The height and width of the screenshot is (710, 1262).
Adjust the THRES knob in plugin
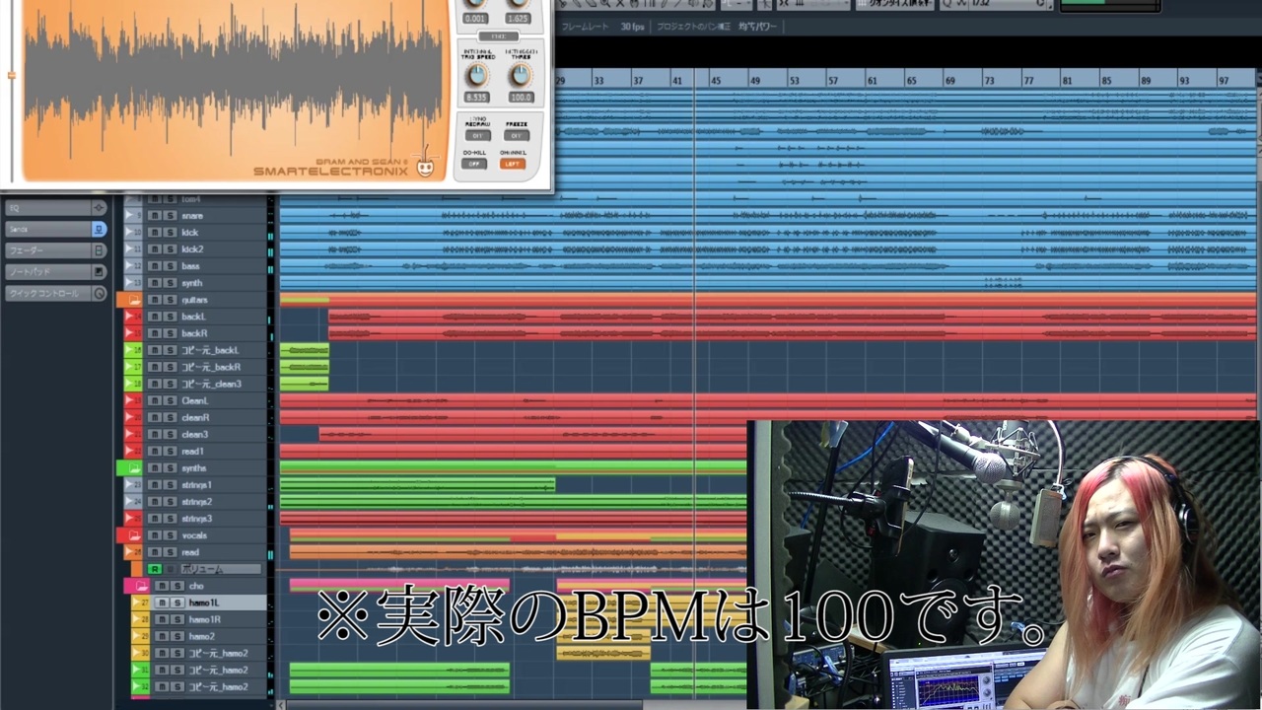(521, 75)
